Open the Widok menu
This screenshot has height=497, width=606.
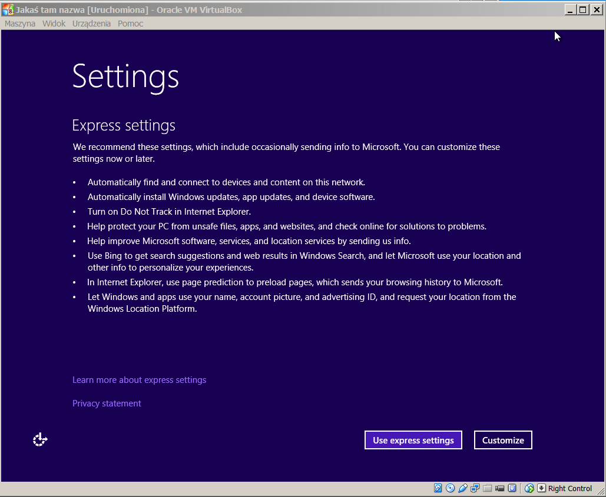pos(54,24)
